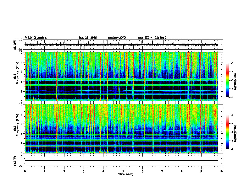Click the "0" tick on the time axis
Viewport: 249px width, 192px height.
click(x=25, y=171)
